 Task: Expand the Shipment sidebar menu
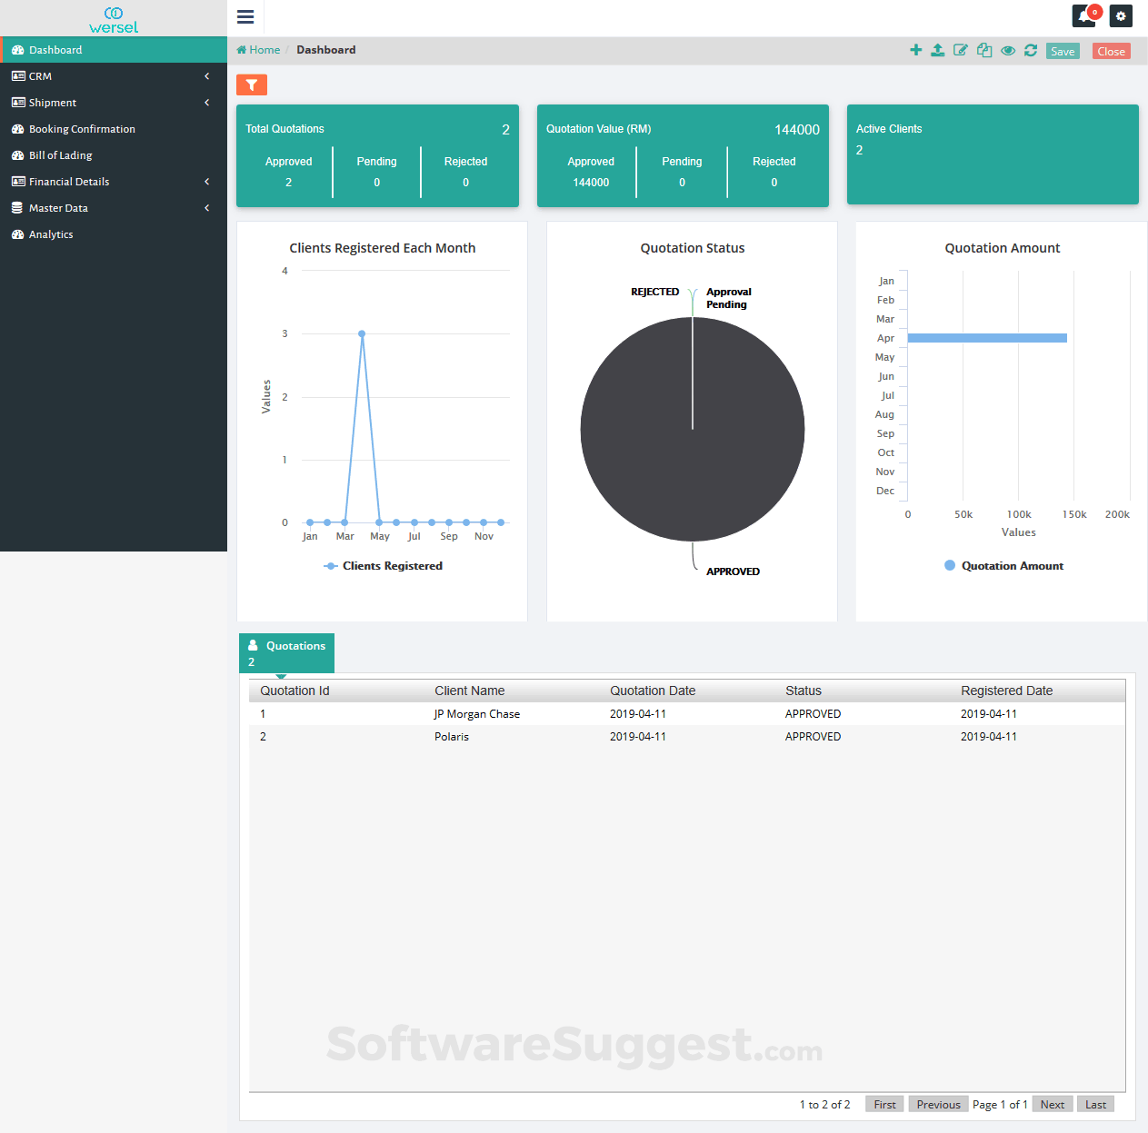pos(114,103)
